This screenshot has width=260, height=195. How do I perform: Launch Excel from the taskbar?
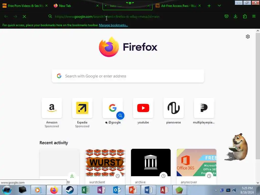coord(86,190)
